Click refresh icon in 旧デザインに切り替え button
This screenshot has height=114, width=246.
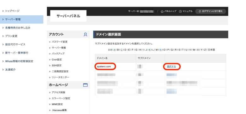pos(200,11)
